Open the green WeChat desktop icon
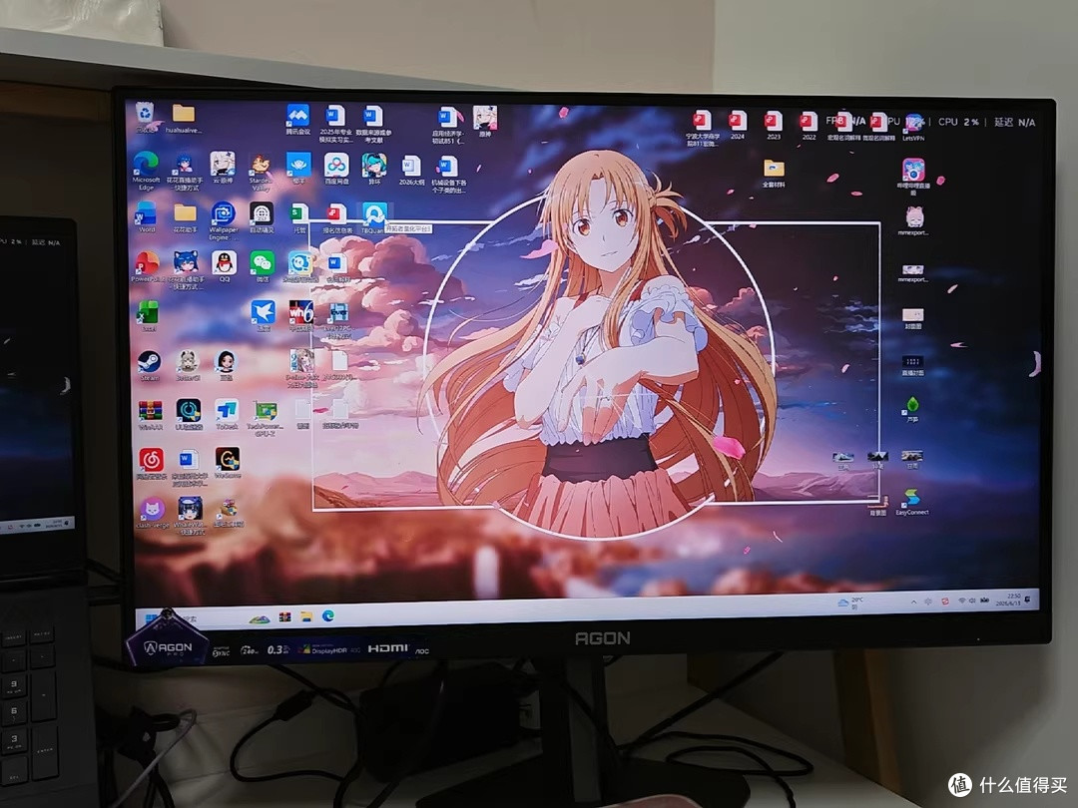Screen dimensions: 1078x808 pyautogui.click(x=262, y=266)
